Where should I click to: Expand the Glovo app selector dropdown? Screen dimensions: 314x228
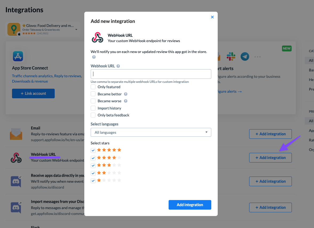click(x=76, y=30)
